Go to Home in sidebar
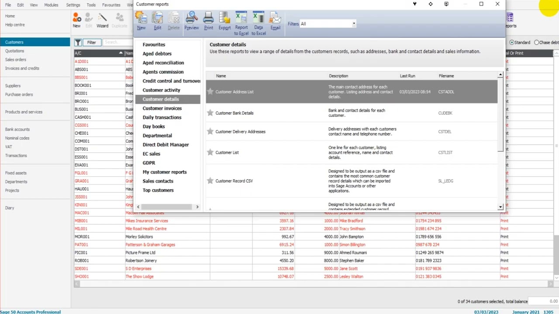Screen dimensions: 559x314 [x=10, y=16]
